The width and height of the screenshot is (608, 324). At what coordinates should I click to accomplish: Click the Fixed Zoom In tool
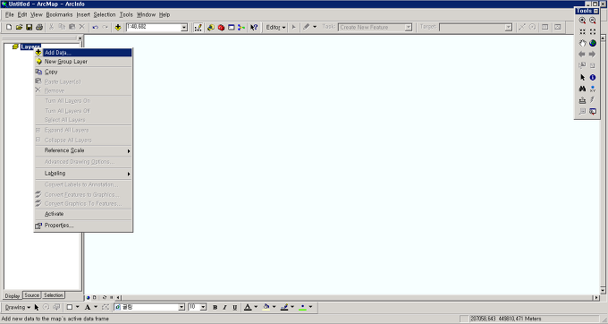582,31
